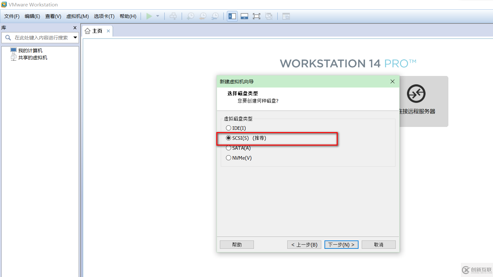Close the 新建虚拟机向导 dialog

(392, 81)
